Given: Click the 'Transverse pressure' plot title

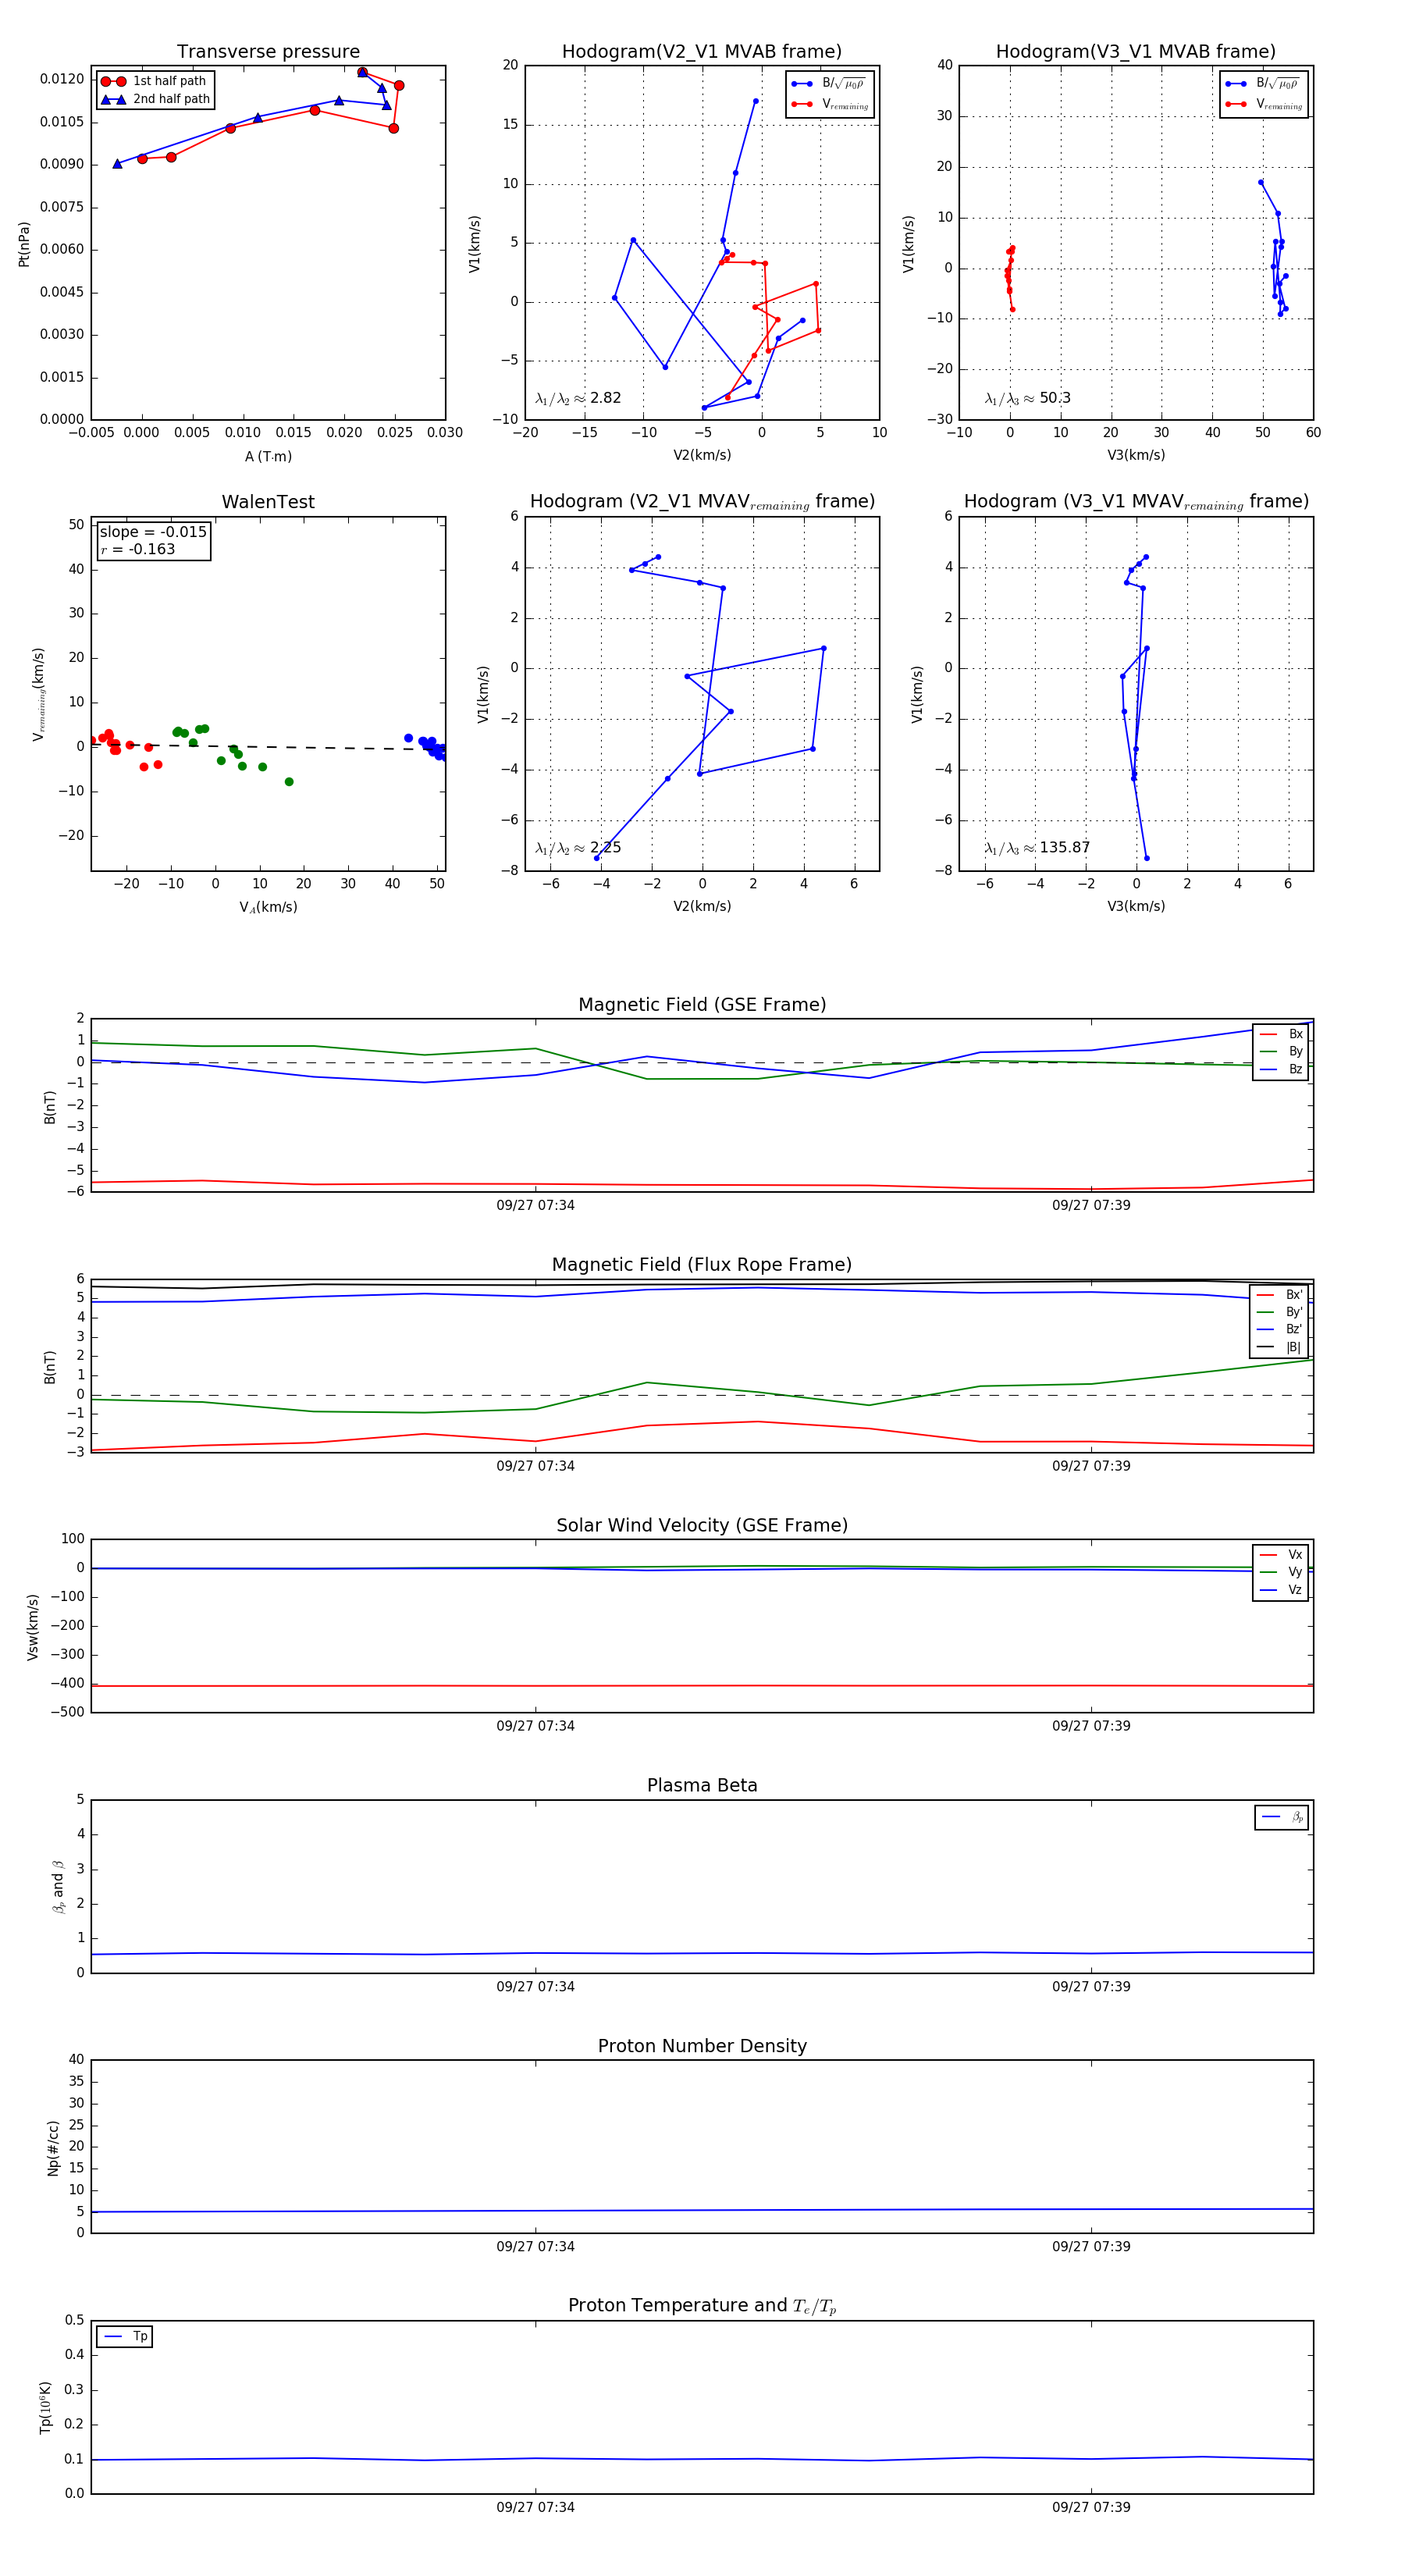Looking at the screenshot, I should tap(268, 52).
